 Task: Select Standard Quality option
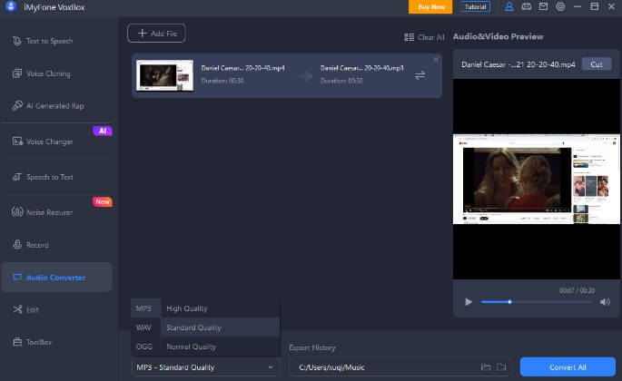click(220, 327)
